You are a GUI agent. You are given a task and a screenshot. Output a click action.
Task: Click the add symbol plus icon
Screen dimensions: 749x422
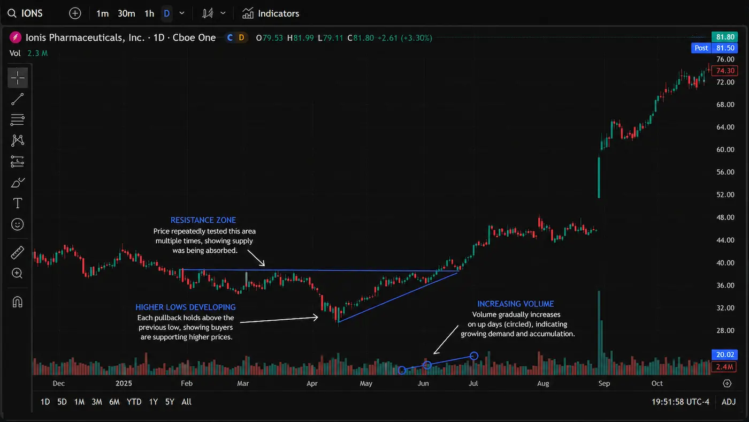(75, 13)
